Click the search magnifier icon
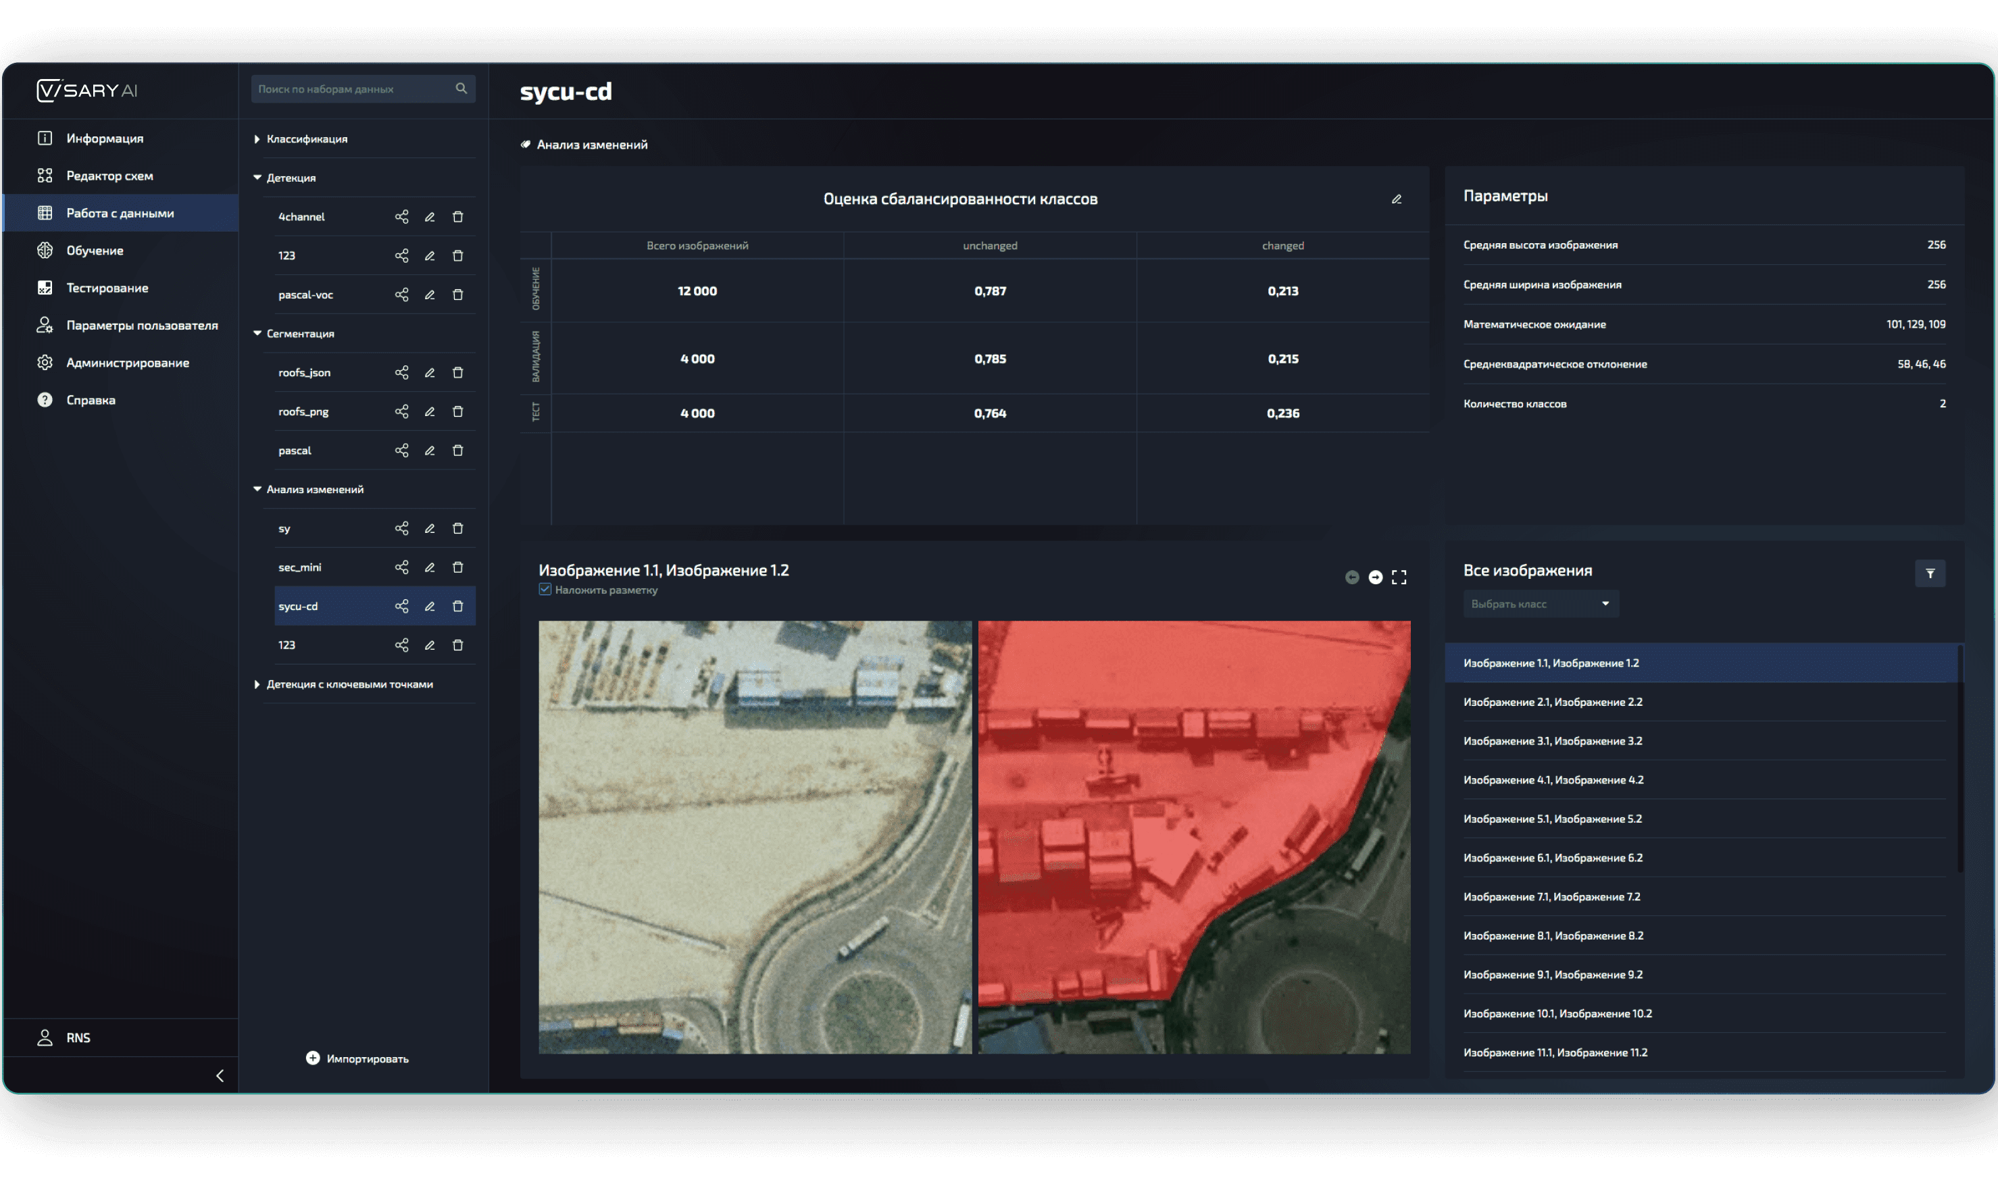 (x=461, y=88)
